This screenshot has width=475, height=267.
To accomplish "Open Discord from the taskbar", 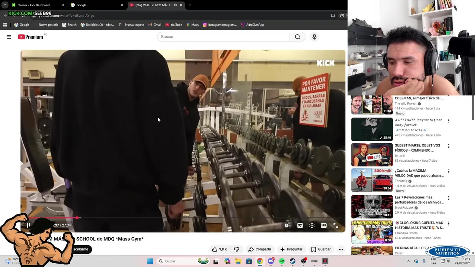I will (271, 261).
